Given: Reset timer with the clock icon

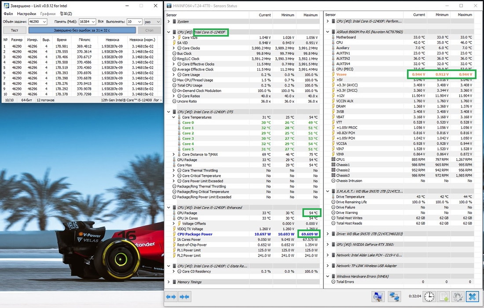Looking at the screenshot, I should [429, 297].
